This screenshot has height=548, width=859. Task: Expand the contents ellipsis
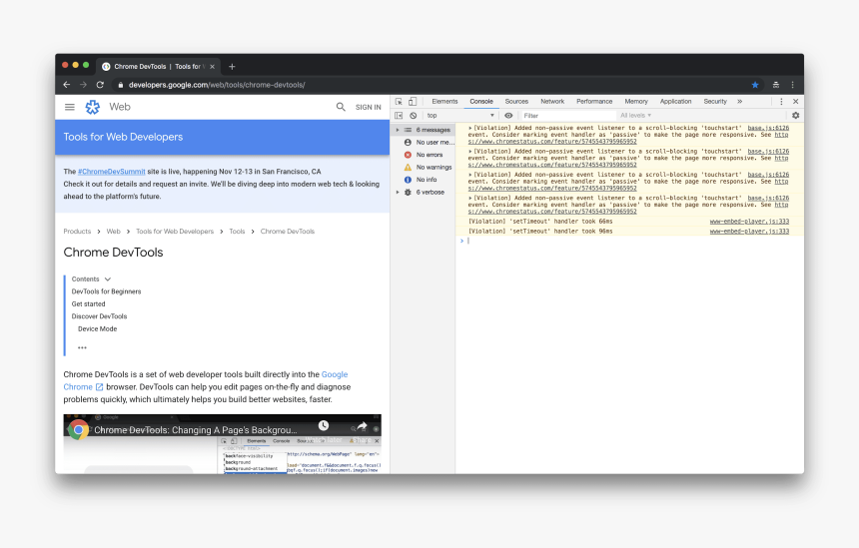tap(82, 347)
